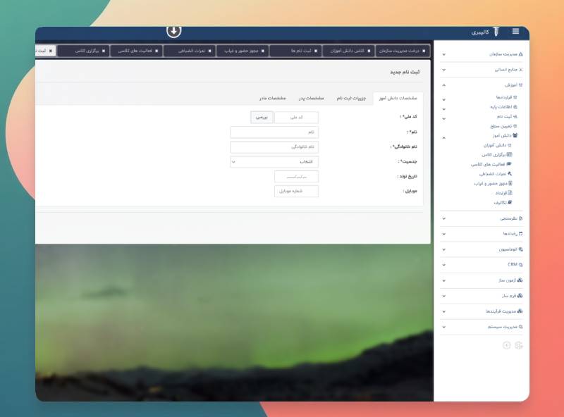This screenshot has height=417, width=564.
Task: Click the settings gear icon below sidebar
Action: coord(518,345)
